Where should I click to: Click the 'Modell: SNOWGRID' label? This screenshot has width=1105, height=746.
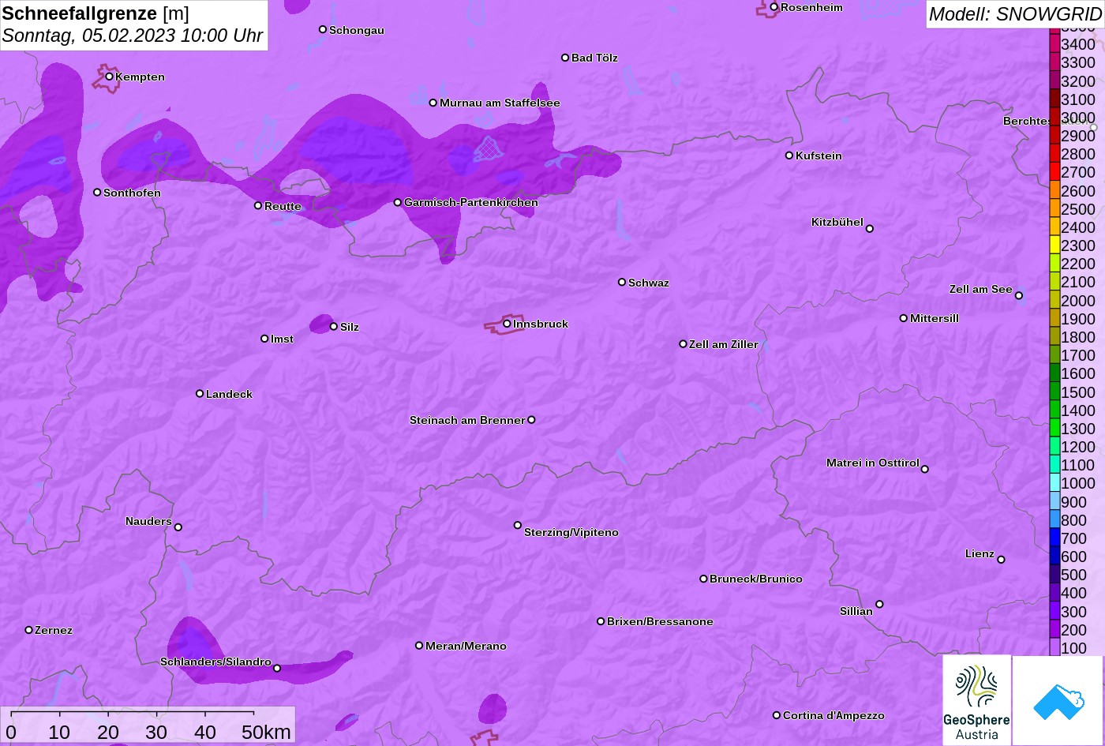1015,13
